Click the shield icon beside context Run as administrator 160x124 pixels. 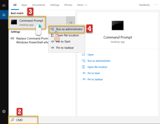52,29
